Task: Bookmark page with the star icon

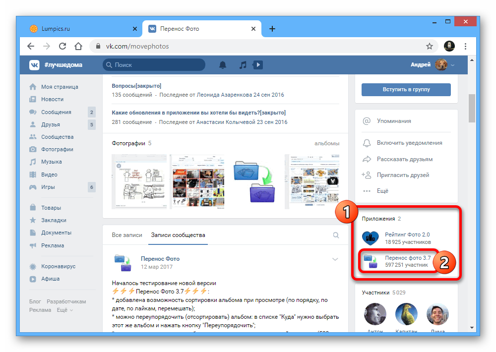Action: tap(430, 46)
